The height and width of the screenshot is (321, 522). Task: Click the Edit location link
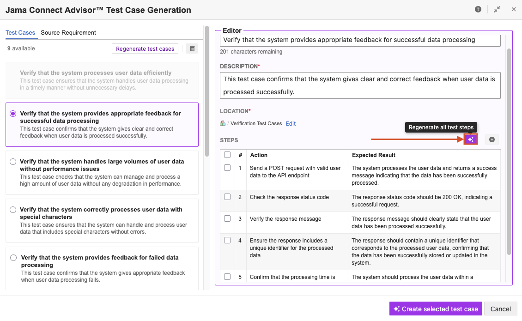point(291,124)
